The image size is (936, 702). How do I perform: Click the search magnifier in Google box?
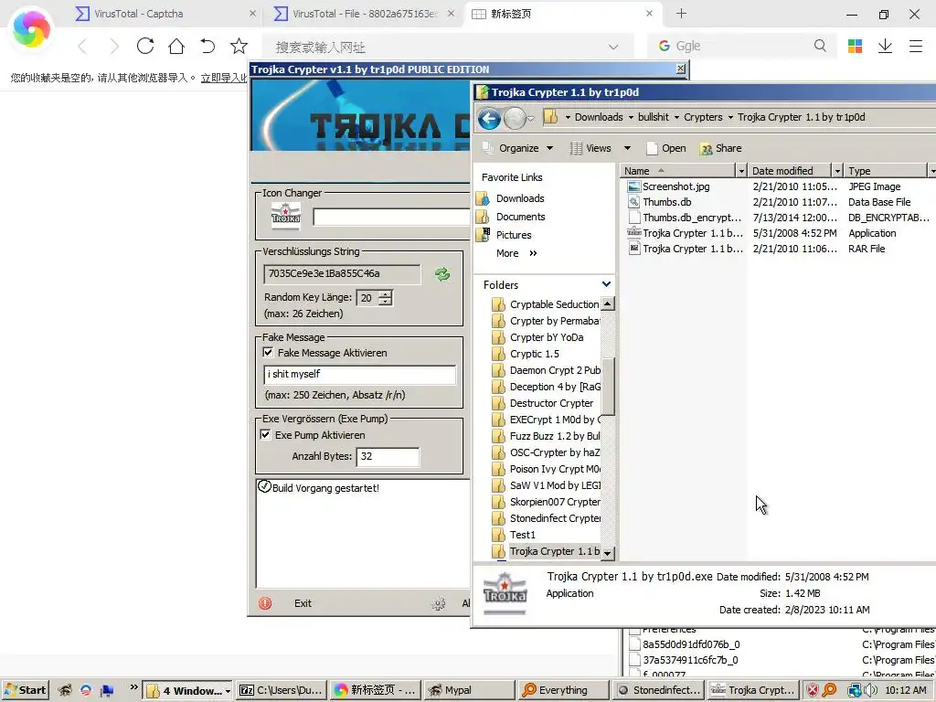(x=820, y=46)
